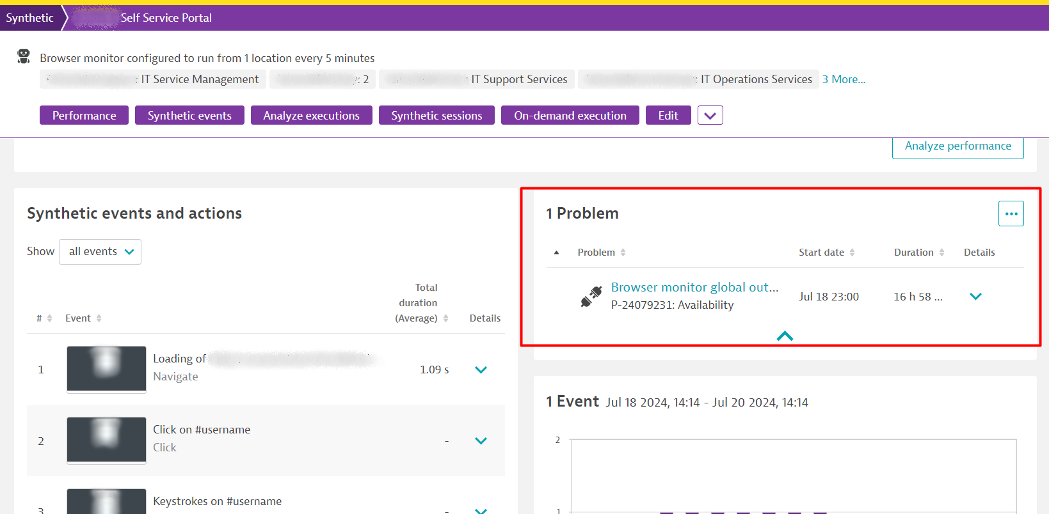Open the first event screenshot thumbnail

pos(106,369)
